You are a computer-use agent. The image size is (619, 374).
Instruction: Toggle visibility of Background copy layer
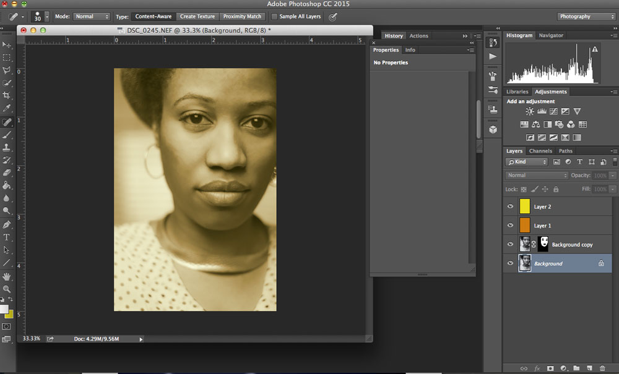click(511, 244)
